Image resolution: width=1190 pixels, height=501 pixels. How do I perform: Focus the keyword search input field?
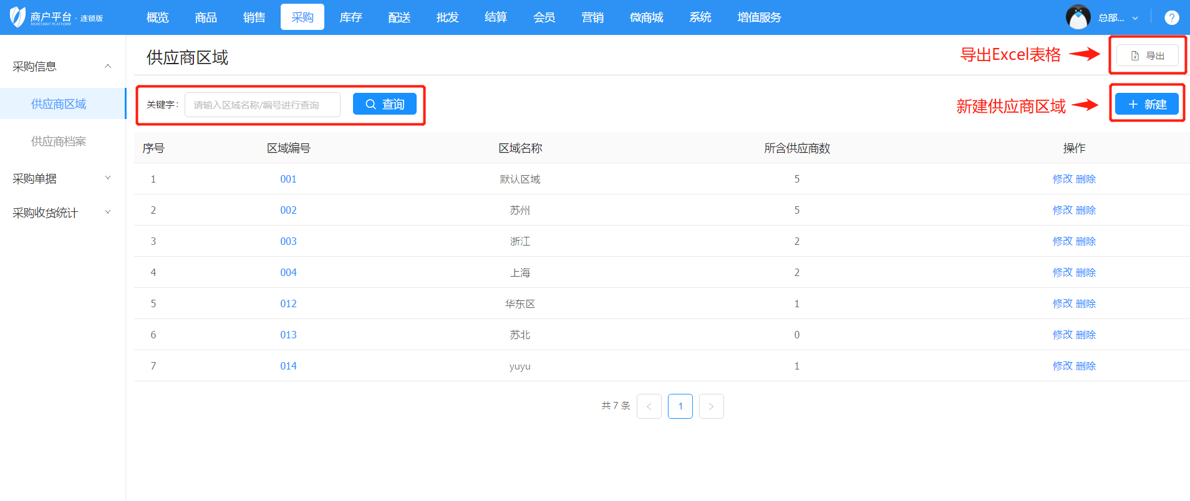tap(262, 105)
